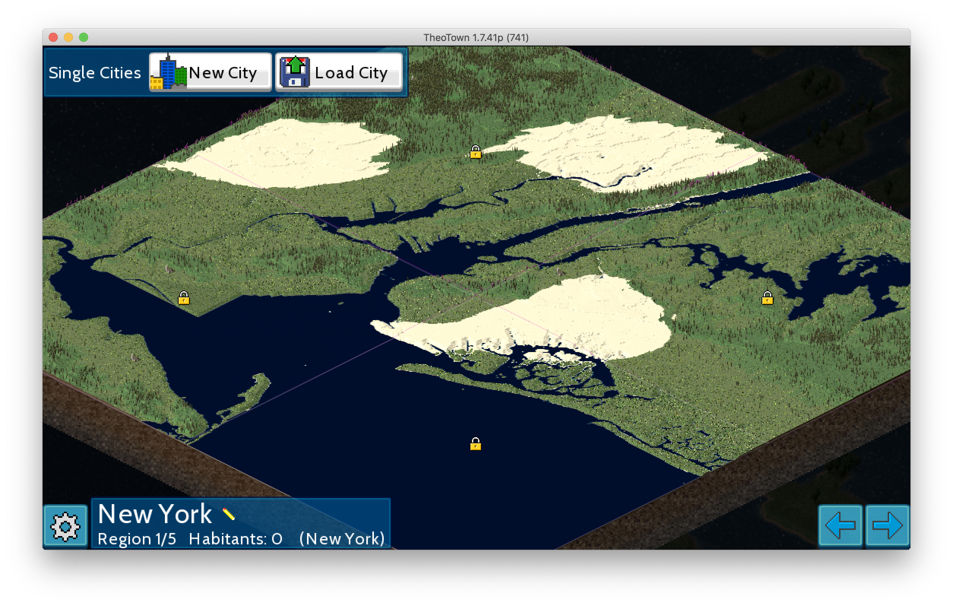Image resolution: width=953 pixels, height=606 pixels.
Task: Click the 'New York' region title
Action: (x=155, y=514)
